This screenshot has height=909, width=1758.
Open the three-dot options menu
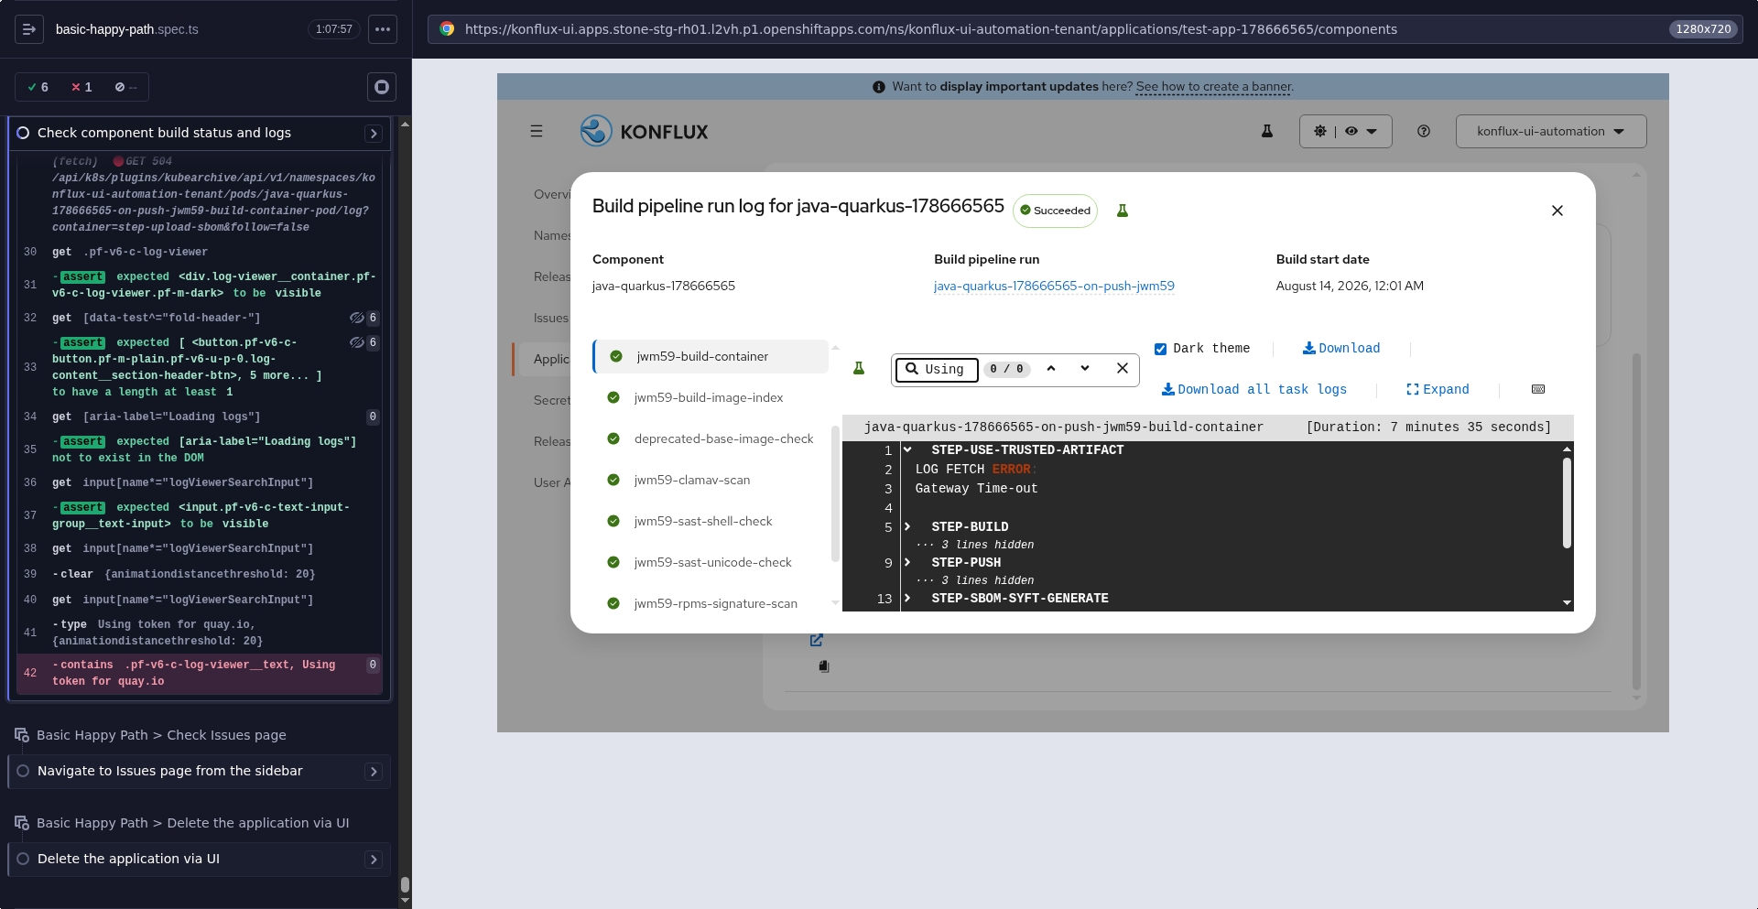[383, 29]
